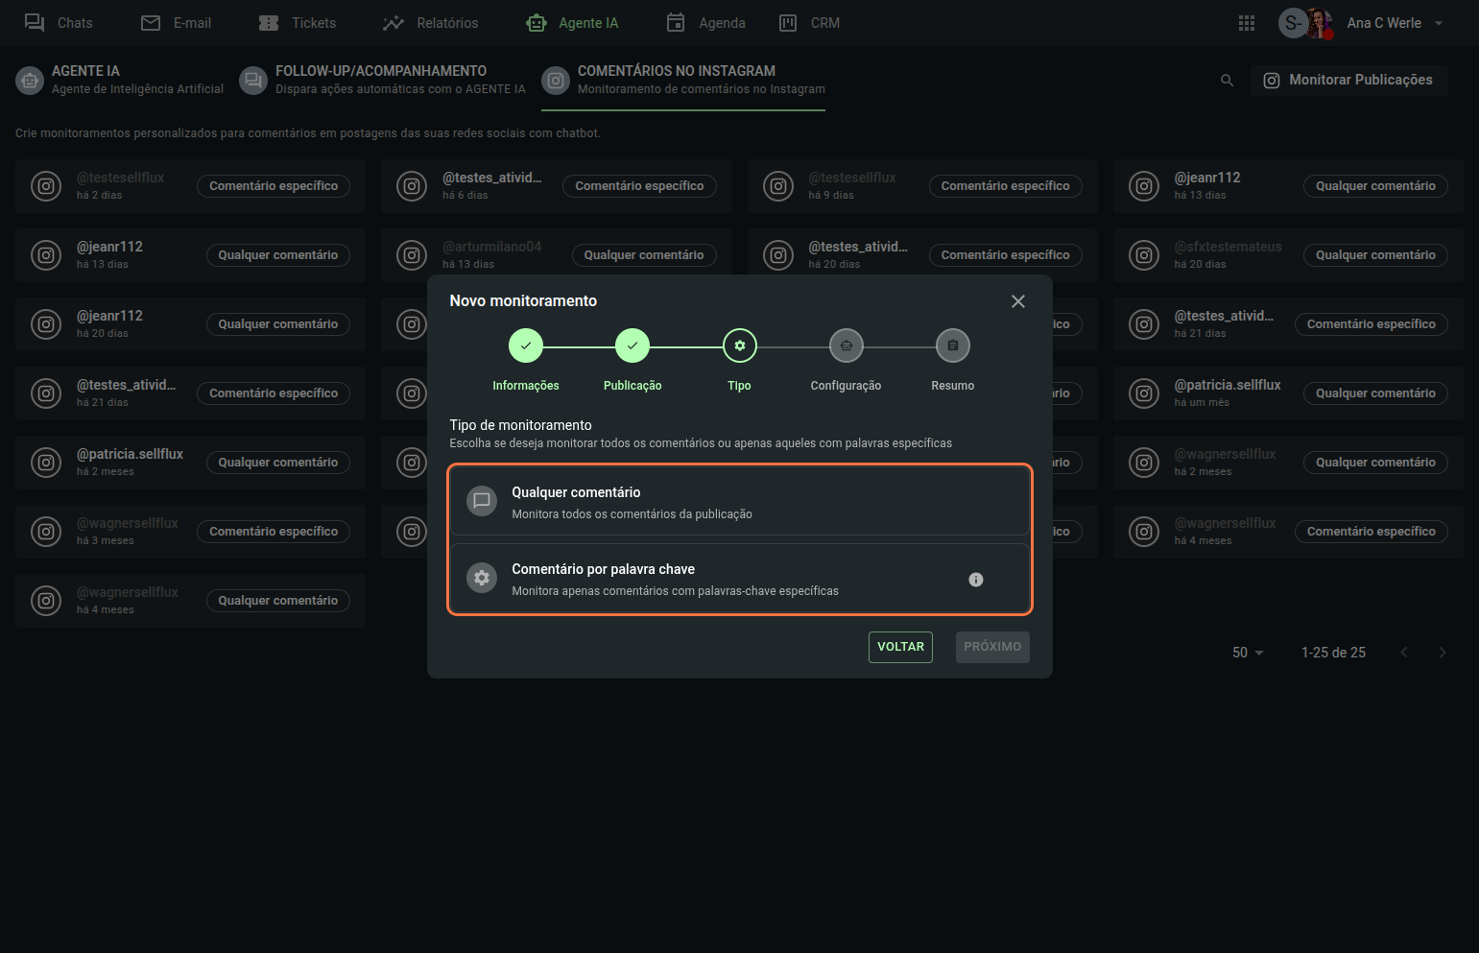
Task: Open the Relatórios menu item
Action: point(430,23)
